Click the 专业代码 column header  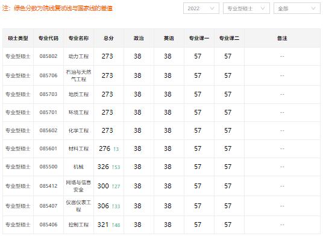click(48, 39)
